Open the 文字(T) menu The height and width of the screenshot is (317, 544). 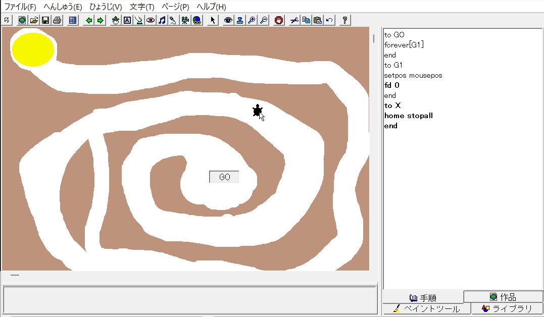pos(141,7)
